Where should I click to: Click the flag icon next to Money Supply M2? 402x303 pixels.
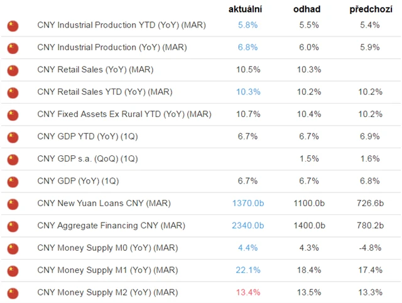tap(13, 293)
